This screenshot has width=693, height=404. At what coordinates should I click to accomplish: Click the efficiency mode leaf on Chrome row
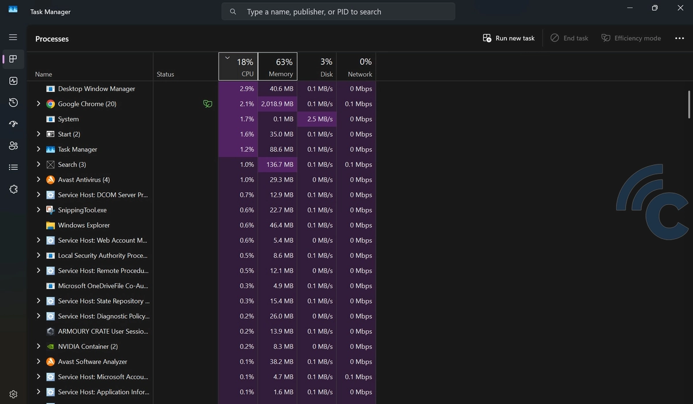click(x=207, y=104)
